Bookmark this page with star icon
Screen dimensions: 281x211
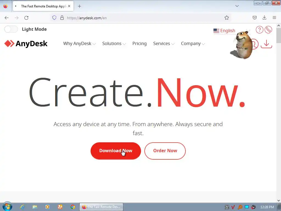(226, 18)
